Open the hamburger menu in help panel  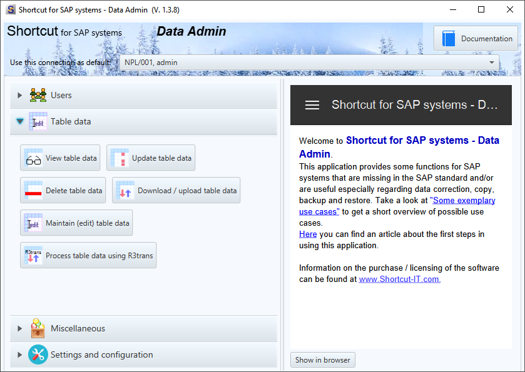coord(312,105)
